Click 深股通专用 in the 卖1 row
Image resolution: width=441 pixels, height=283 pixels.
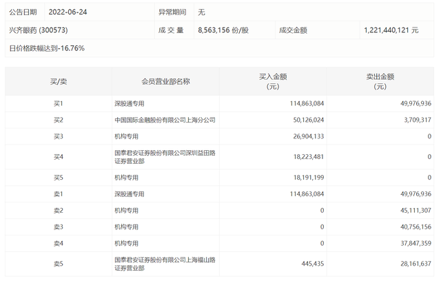coord(130,194)
